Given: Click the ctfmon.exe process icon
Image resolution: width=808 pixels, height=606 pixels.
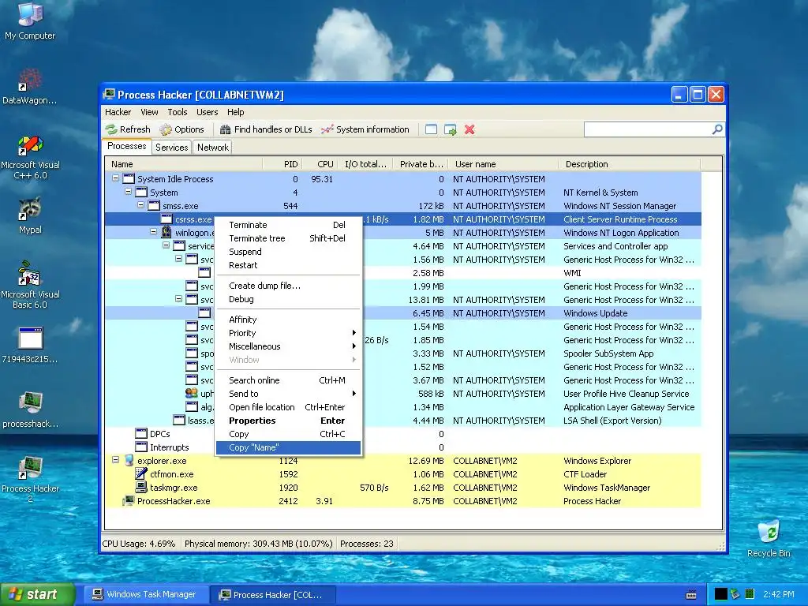Looking at the screenshot, I should (141, 474).
